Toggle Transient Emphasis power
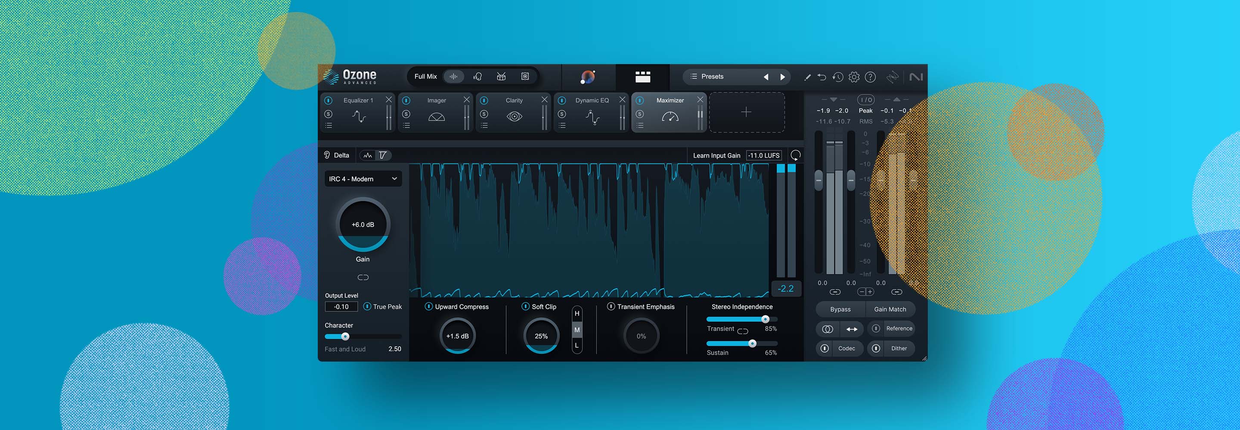Viewport: 1240px width, 430px height. click(611, 307)
